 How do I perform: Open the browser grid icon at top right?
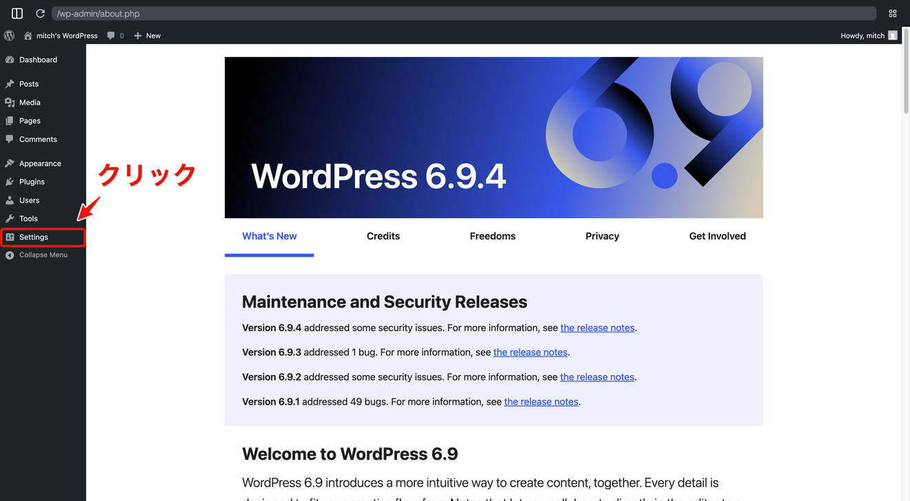893,13
